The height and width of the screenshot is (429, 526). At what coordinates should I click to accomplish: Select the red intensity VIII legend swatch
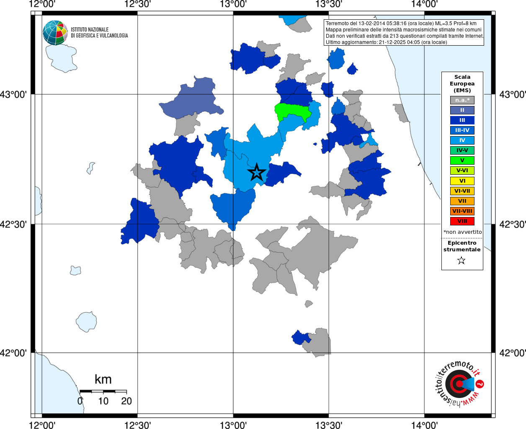click(462, 221)
